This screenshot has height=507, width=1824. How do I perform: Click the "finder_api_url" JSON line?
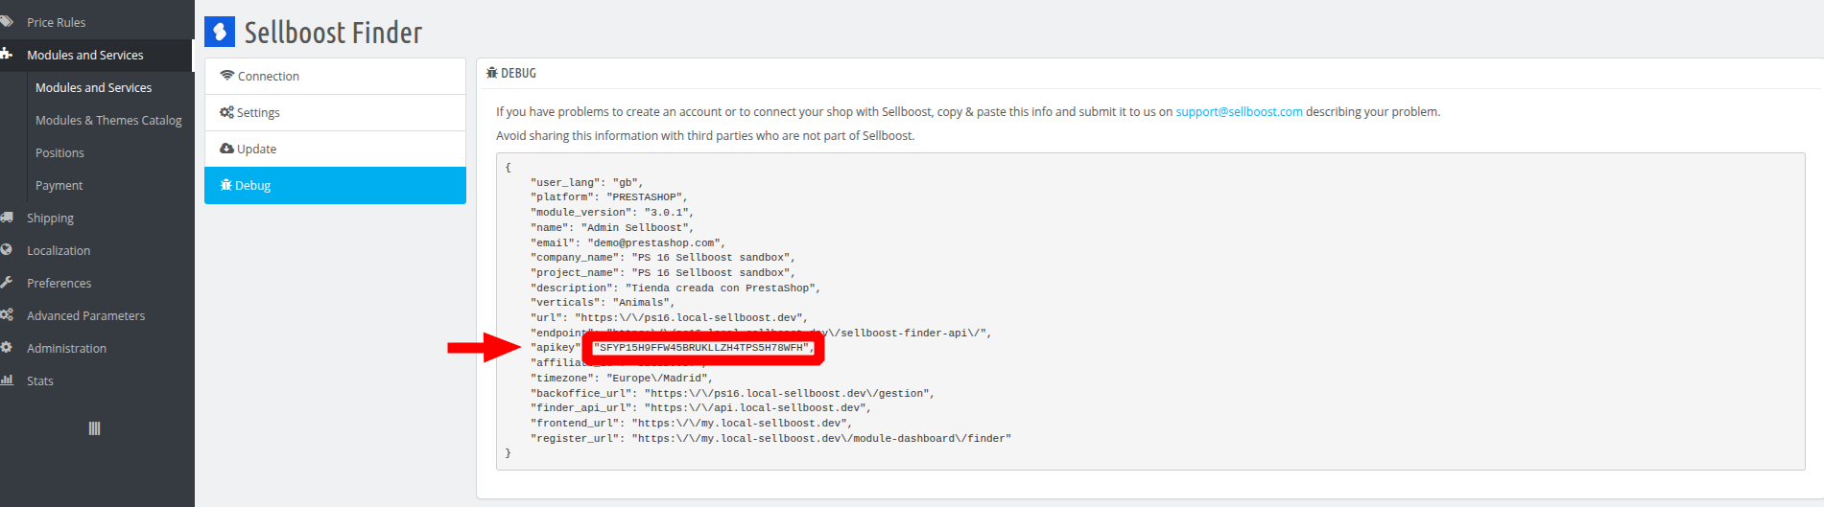pos(700,407)
